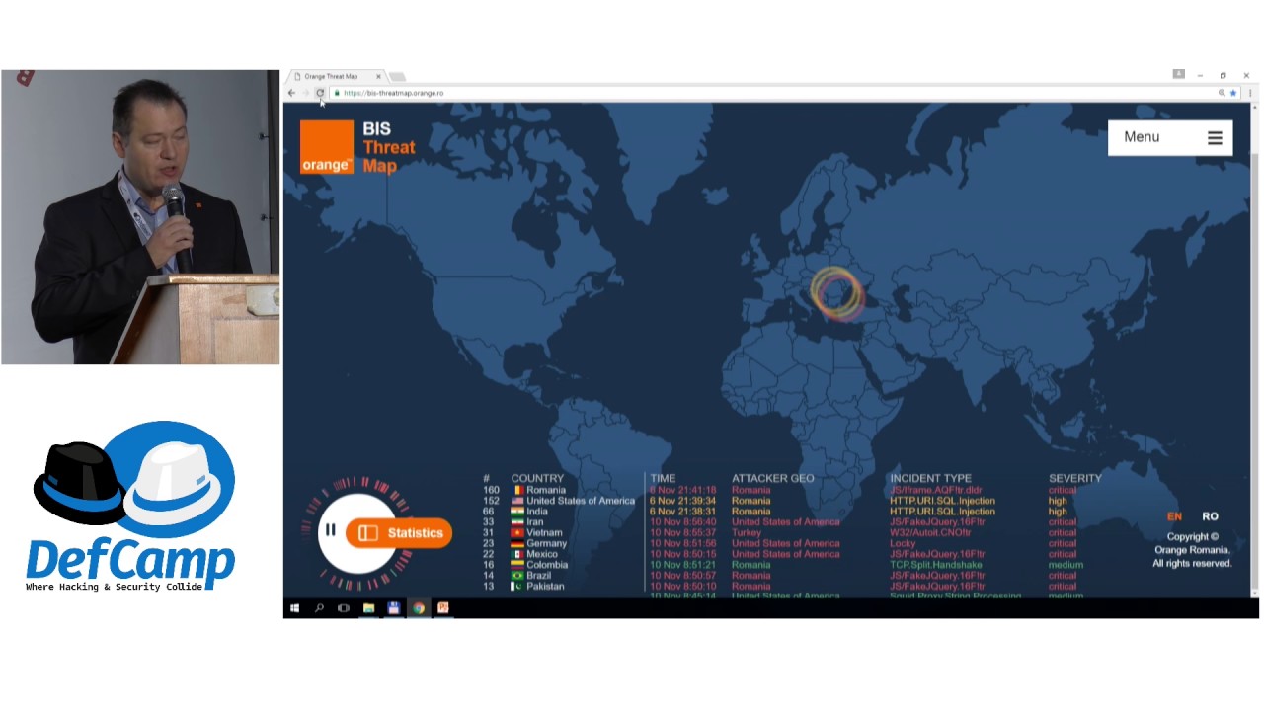Click the Chrome icon on the taskbar
The image size is (1264, 711).
click(419, 608)
